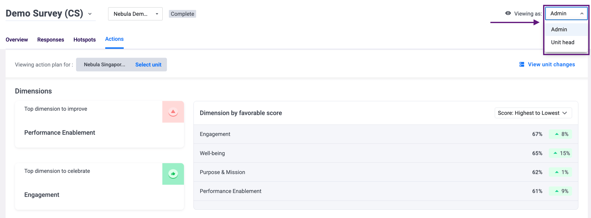Choose Unit head from the role menu
Viewport: 591px width, 218px height.
pos(562,42)
